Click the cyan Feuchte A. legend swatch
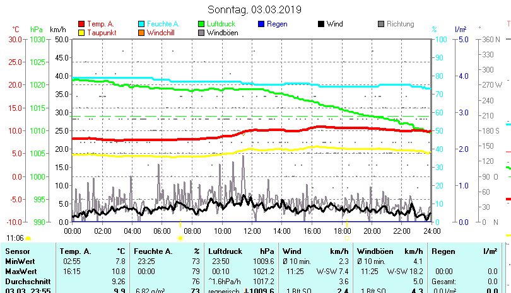This screenshot has height=293, width=511. point(141,24)
